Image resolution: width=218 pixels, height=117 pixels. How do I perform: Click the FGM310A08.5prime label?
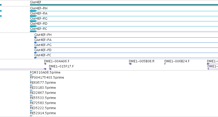coord(45,72)
